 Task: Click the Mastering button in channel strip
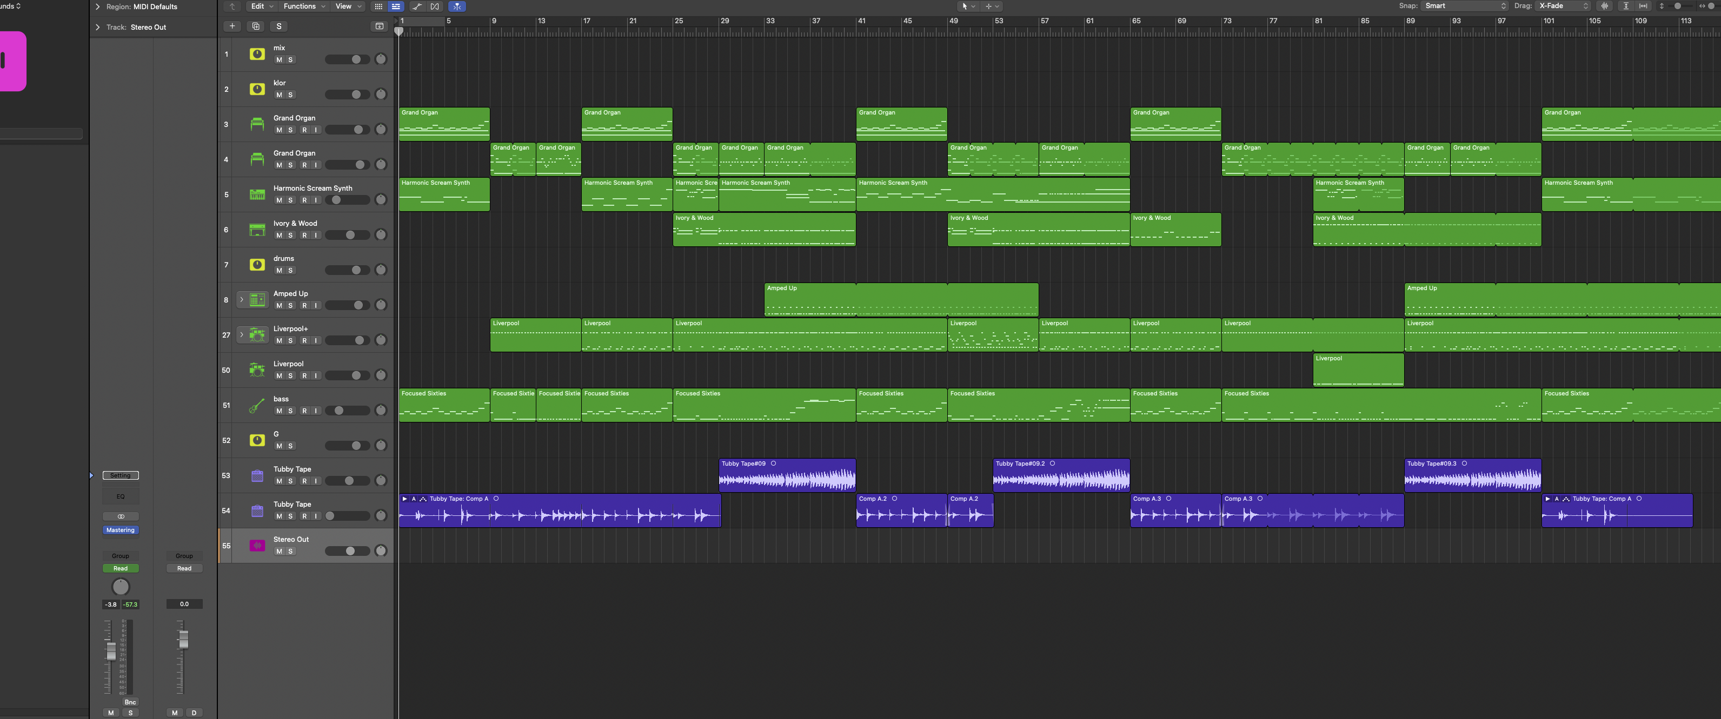coord(120,530)
